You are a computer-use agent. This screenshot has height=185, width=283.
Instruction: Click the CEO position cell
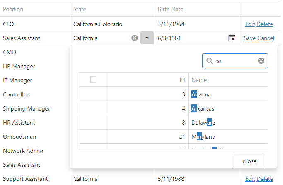[35, 24]
